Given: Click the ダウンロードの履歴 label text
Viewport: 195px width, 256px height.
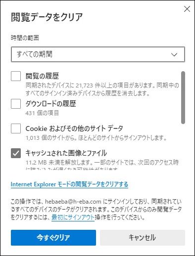Looking at the screenshot, I should pos(51,104).
